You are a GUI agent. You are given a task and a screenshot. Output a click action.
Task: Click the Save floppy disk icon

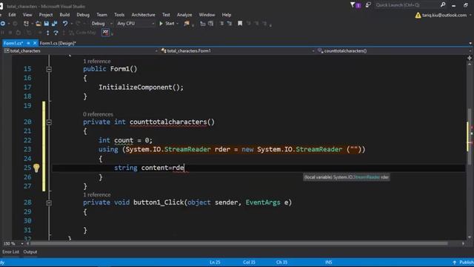pyautogui.click(x=46, y=23)
